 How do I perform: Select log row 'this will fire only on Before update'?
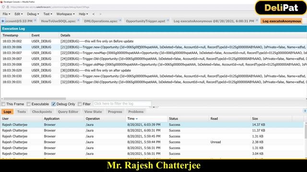pyautogui.click(x=153, y=42)
